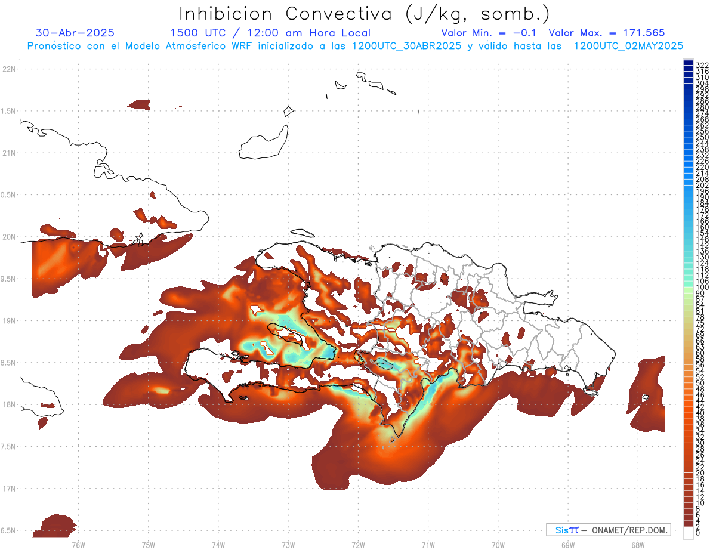Viewport: 716px width, 553px height.
Task: Click the '75W' longitude label
Action: 149,544
